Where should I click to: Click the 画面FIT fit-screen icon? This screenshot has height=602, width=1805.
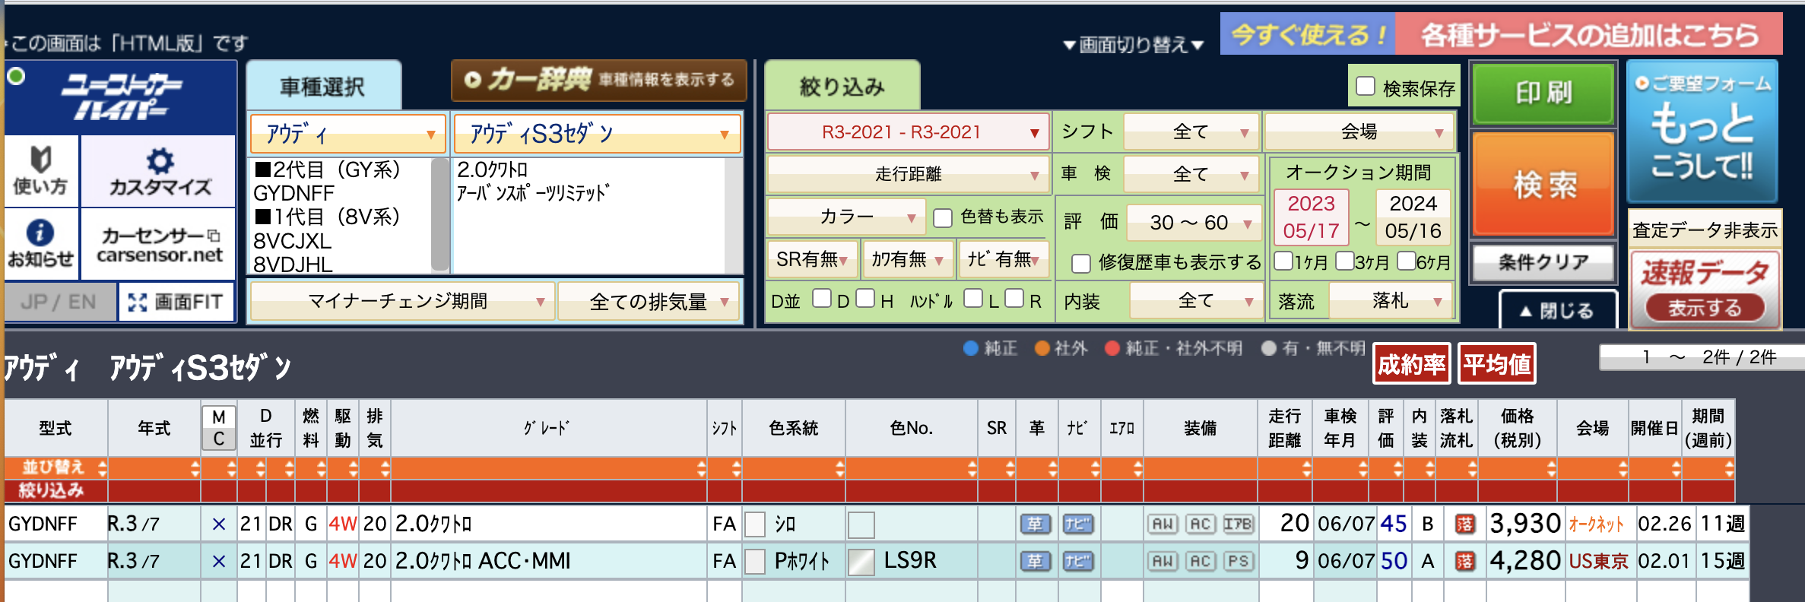tap(176, 302)
